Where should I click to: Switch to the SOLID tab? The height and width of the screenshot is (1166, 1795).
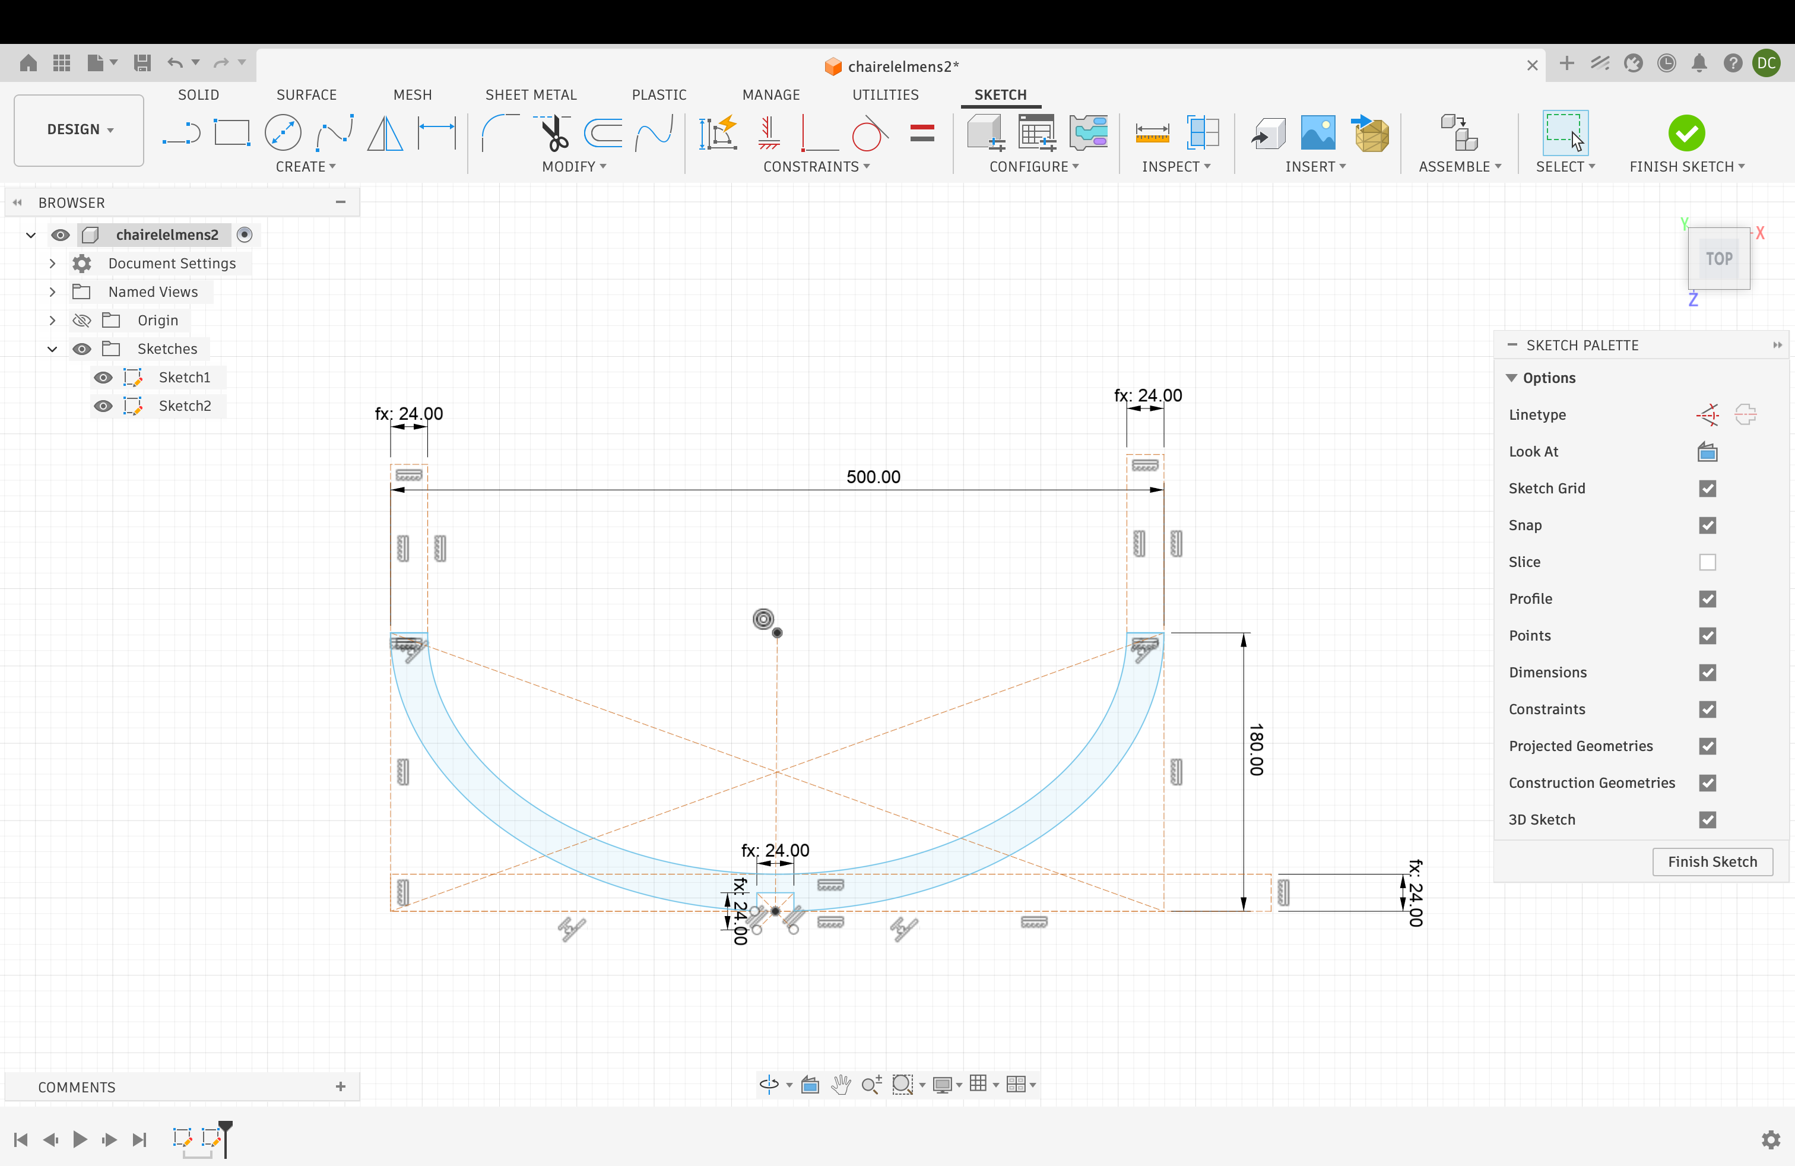(x=198, y=95)
